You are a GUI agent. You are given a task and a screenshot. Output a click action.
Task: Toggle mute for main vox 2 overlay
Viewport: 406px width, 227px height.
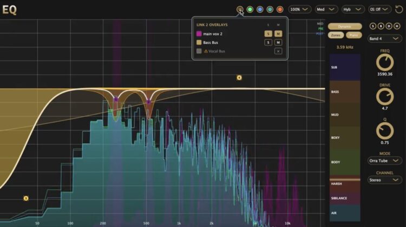[x=278, y=34]
